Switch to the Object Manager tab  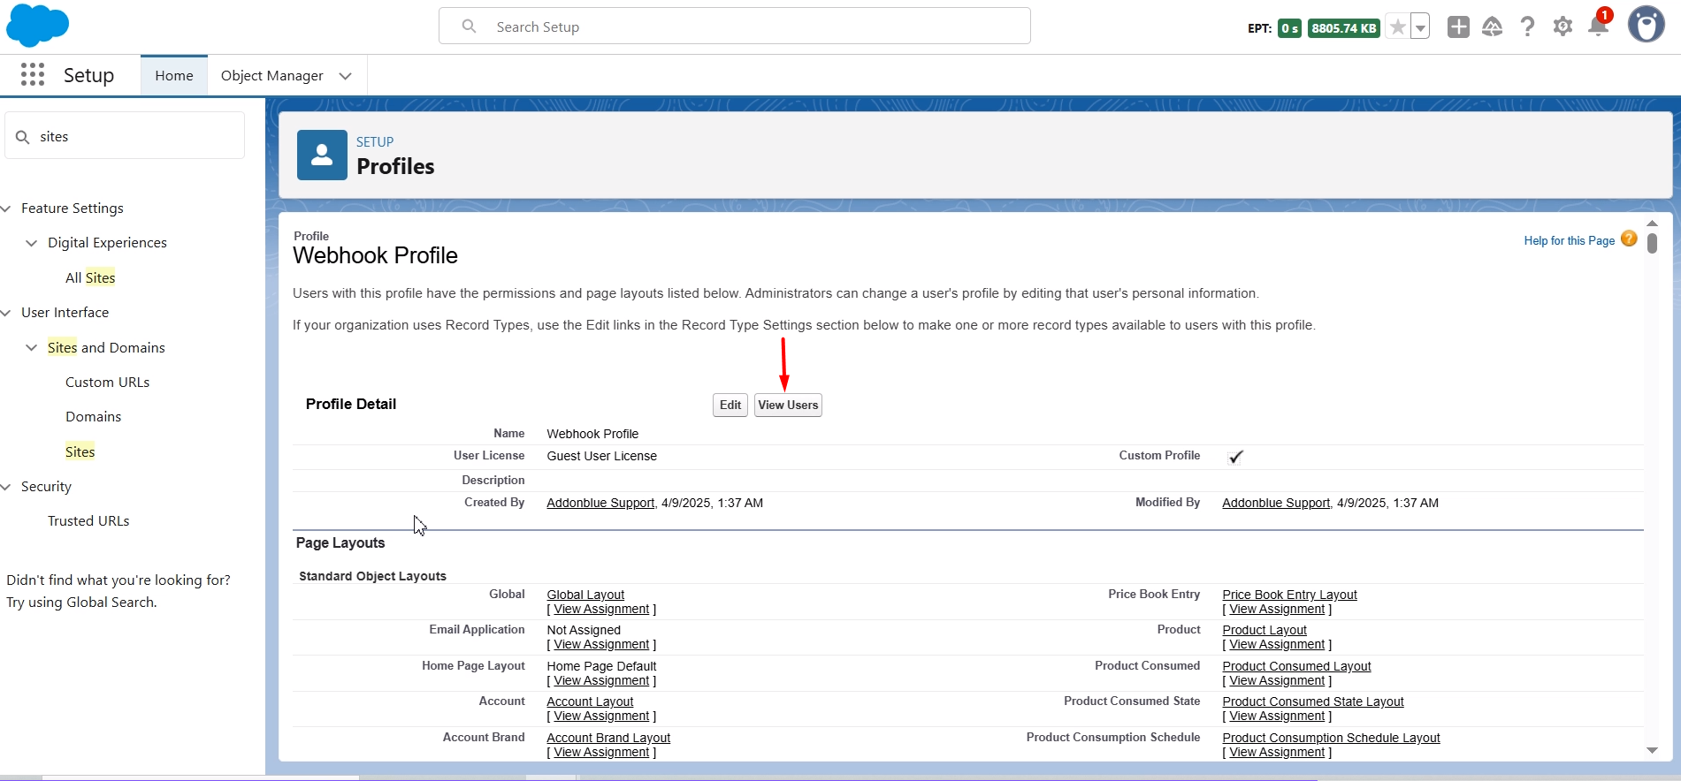272,76
